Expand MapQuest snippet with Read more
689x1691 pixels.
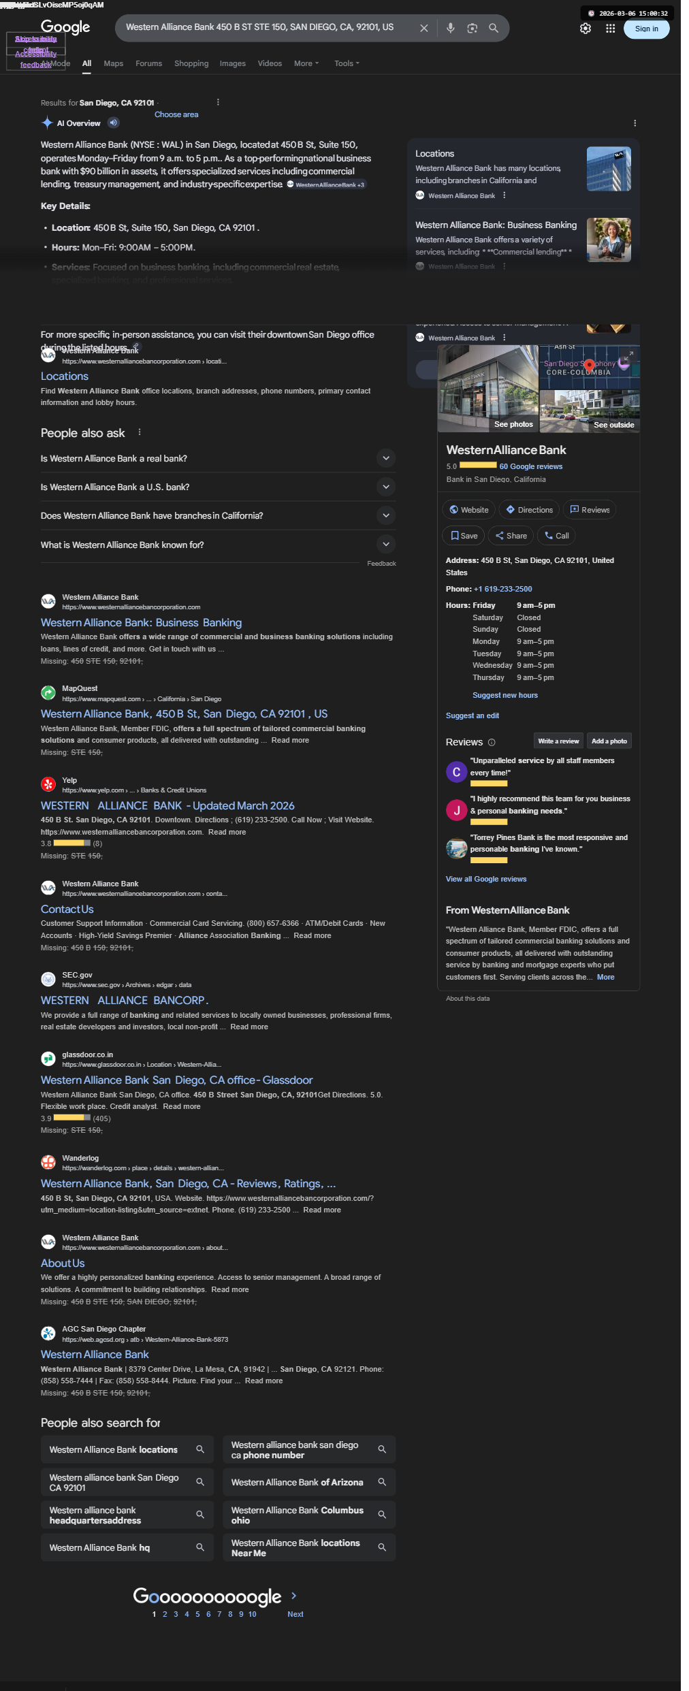[290, 740]
